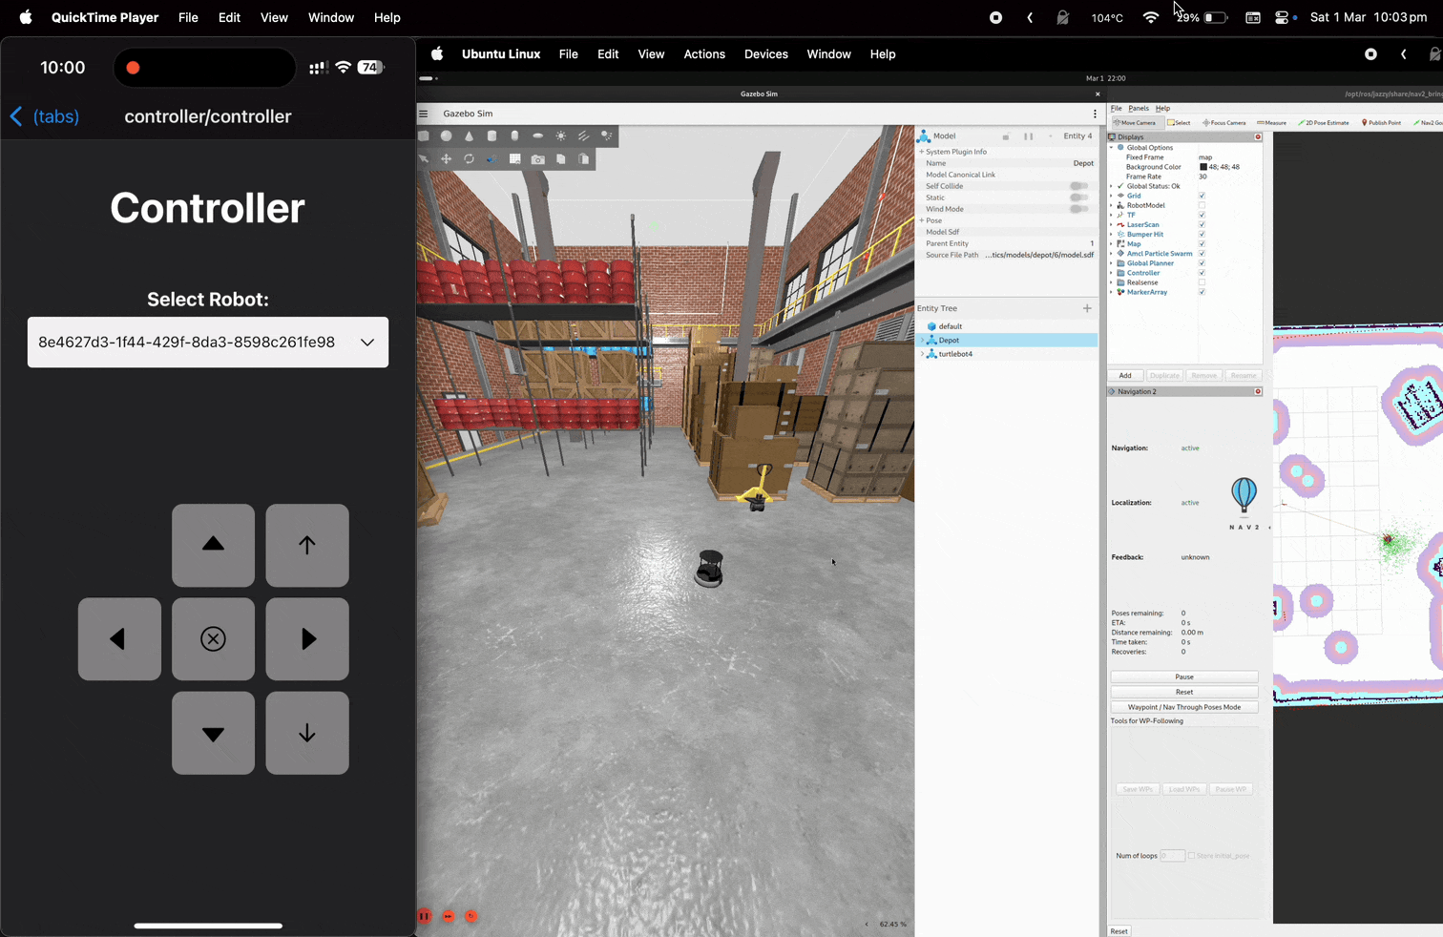This screenshot has width=1443, height=937.
Task: Activate the translate (move) tool
Action: (x=446, y=159)
